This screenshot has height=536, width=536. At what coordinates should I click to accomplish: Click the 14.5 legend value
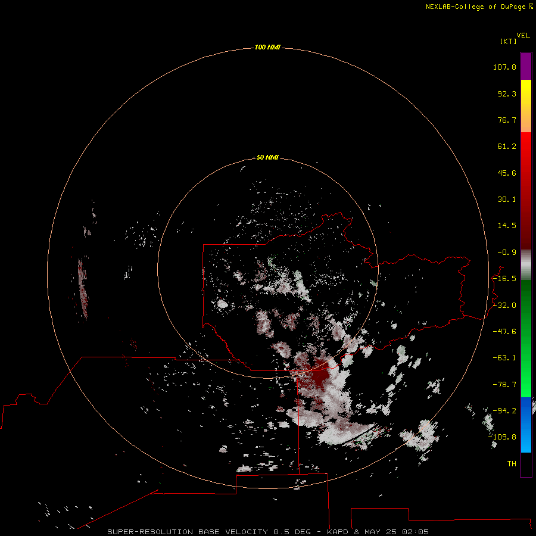pyautogui.click(x=507, y=226)
